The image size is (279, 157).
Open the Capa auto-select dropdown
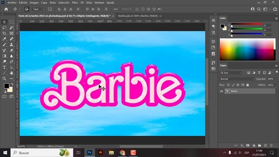37,9
